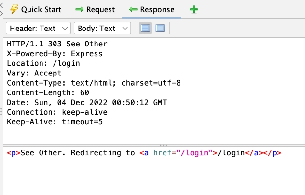The width and height of the screenshot is (305, 195).
Task: Expand the Header format chevron arrow
Action: [x=65, y=29]
